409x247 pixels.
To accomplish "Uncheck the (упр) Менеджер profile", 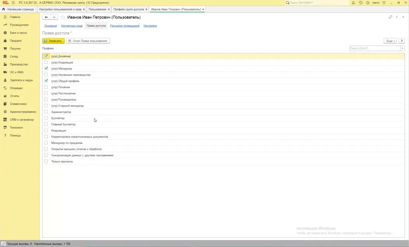I will click(46, 68).
